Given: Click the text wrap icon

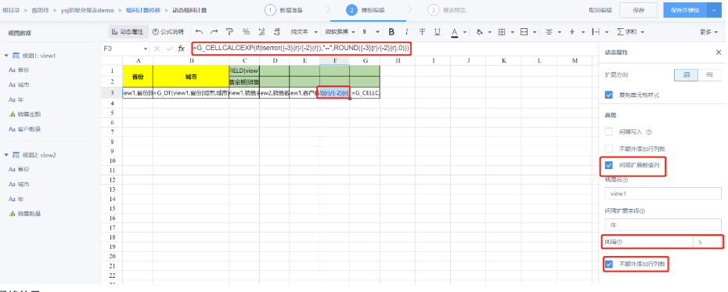Looking at the screenshot, I should click(x=595, y=31).
